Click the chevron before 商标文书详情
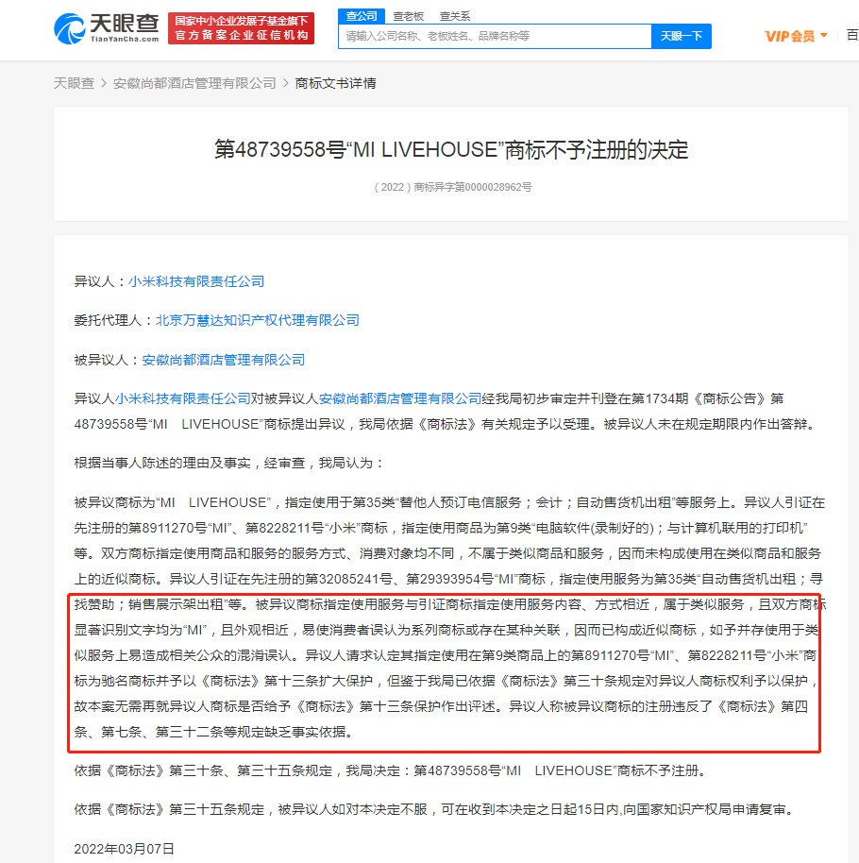This screenshot has width=859, height=863. (x=286, y=83)
